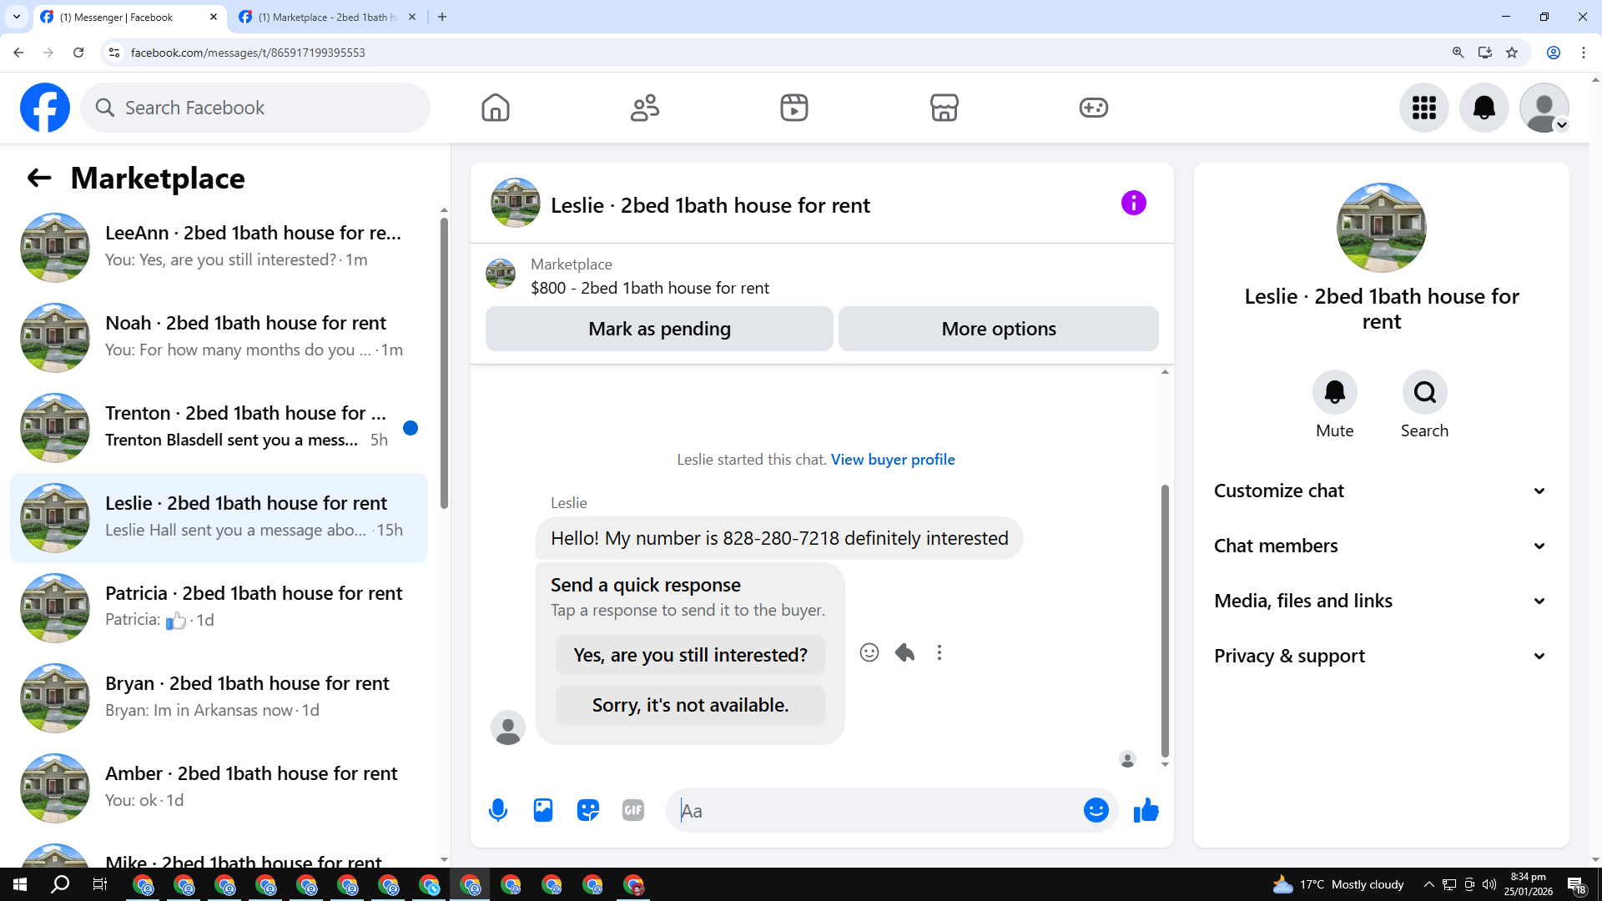Search within the Leslie conversation
Viewport: 1602px width, 901px height.
1425,392
